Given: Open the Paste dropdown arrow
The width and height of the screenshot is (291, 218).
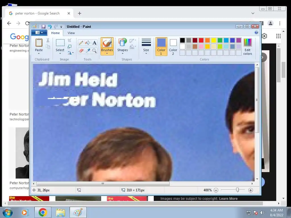Looking at the screenshot, I should [x=39, y=54].
